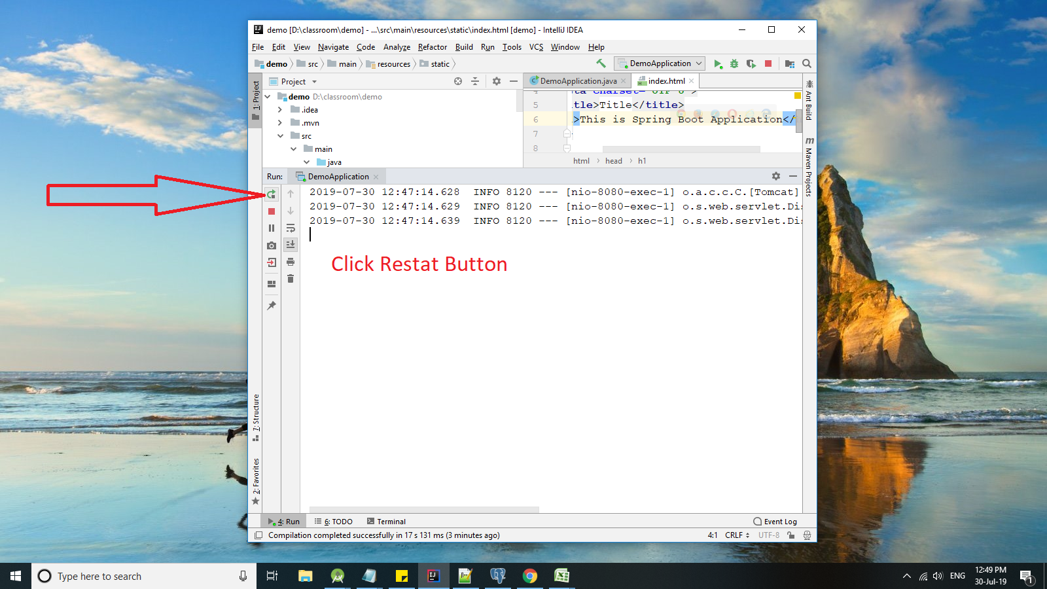Image resolution: width=1047 pixels, height=589 pixels.
Task: Change the CRLF line separator
Action: [x=737, y=535]
